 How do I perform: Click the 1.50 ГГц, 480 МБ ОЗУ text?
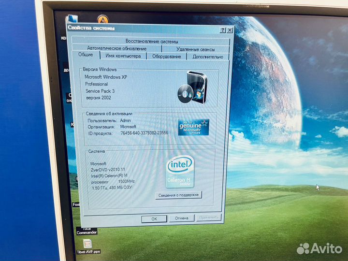pyautogui.click(x=112, y=188)
